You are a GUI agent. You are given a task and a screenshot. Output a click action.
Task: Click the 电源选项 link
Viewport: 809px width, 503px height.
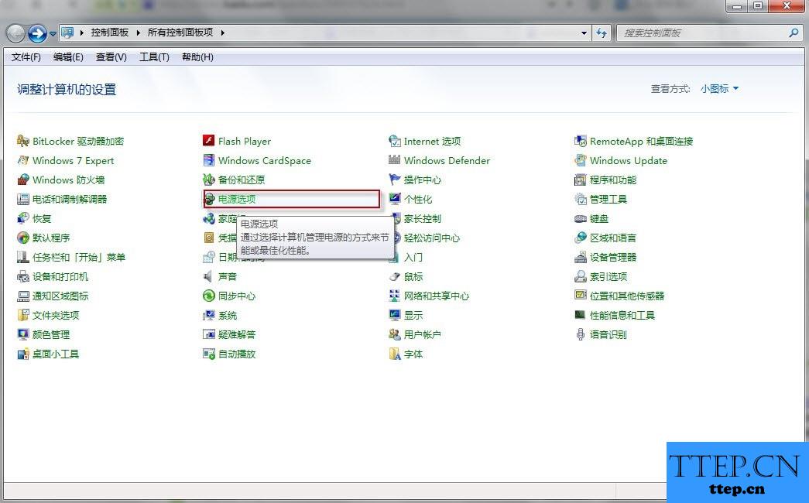point(237,199)
